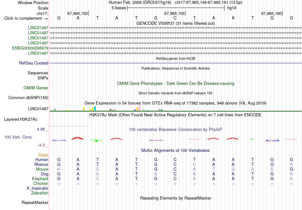Click the Zebrafish species label
302x210 pixels.
(40, 193)
